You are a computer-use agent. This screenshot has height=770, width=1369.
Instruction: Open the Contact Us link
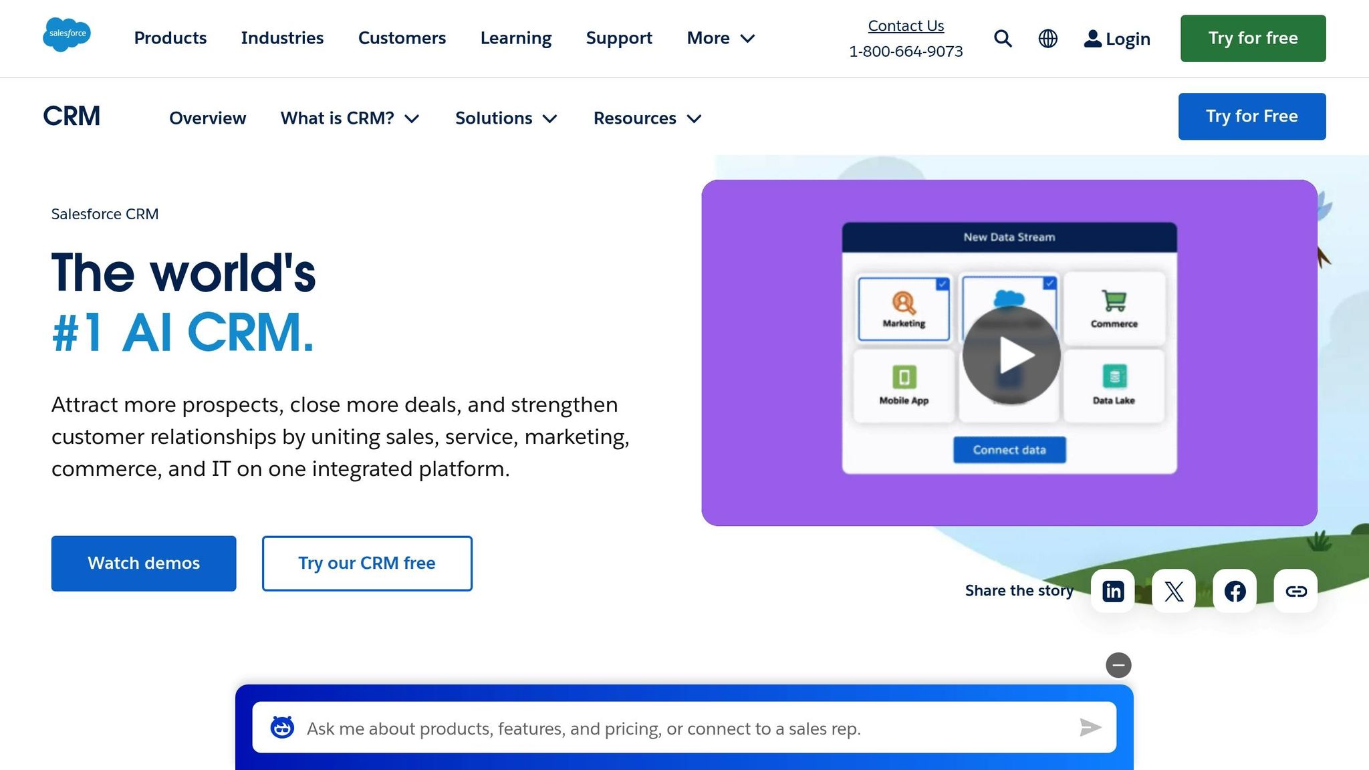906,26
